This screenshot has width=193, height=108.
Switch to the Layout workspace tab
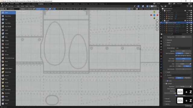28,4
